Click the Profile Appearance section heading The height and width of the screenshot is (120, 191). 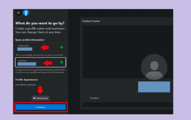point(27,80)
